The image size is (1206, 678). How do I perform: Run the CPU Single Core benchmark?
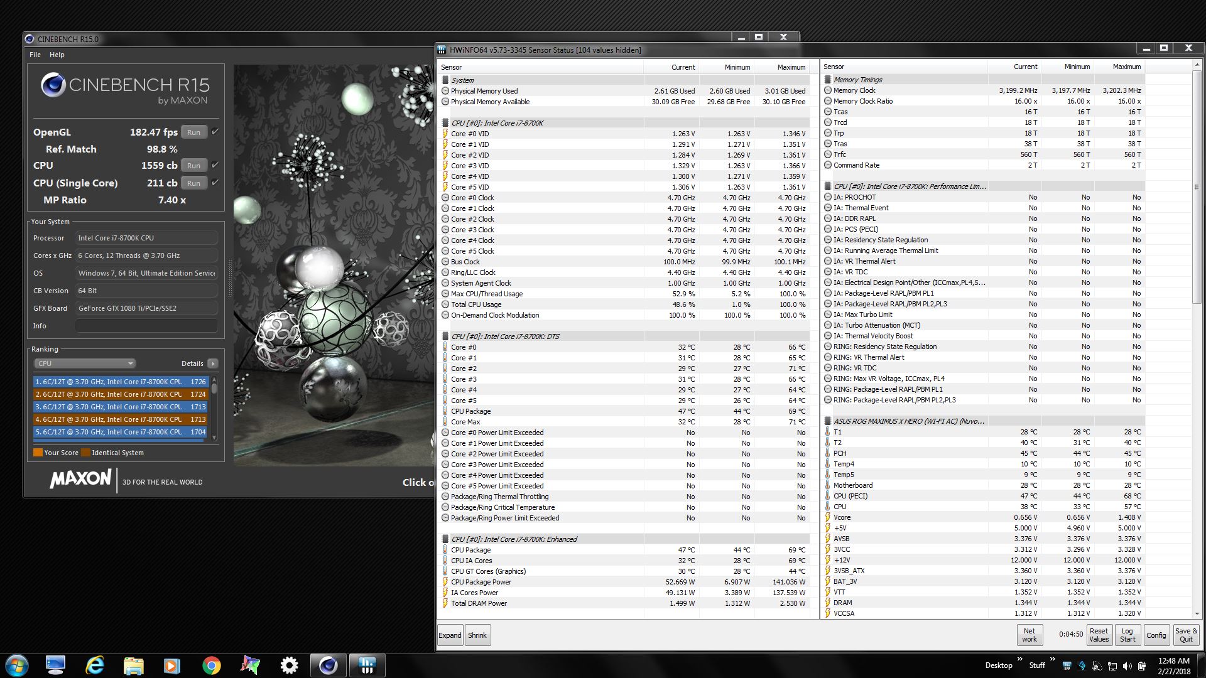194,183
